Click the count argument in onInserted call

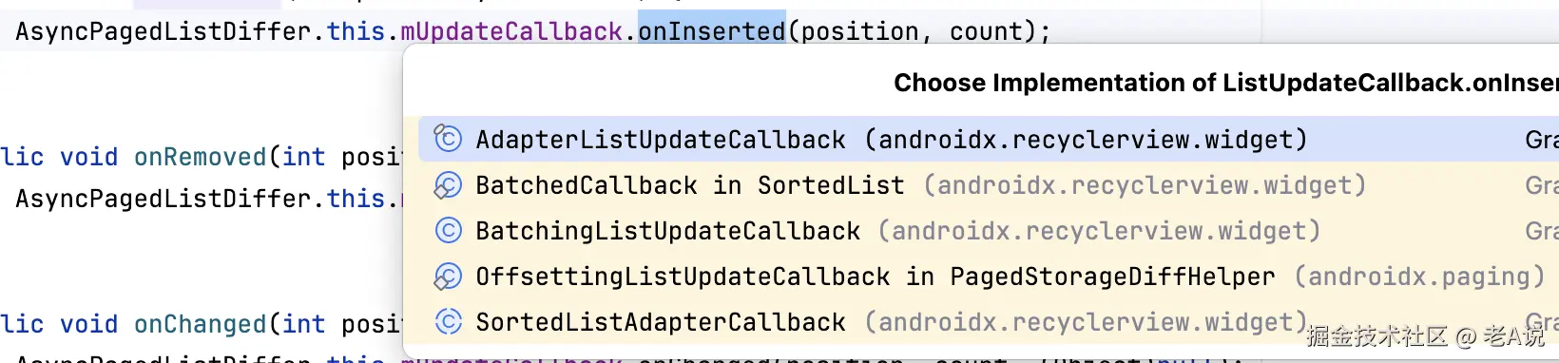(986, 31)
